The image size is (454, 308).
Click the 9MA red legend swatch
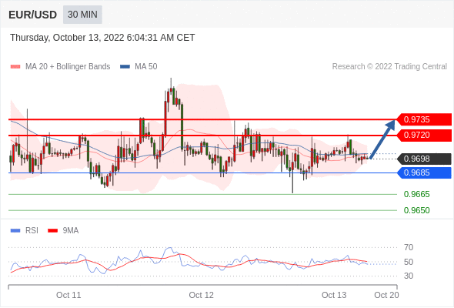pyautogui.click(x=52, y=231)
